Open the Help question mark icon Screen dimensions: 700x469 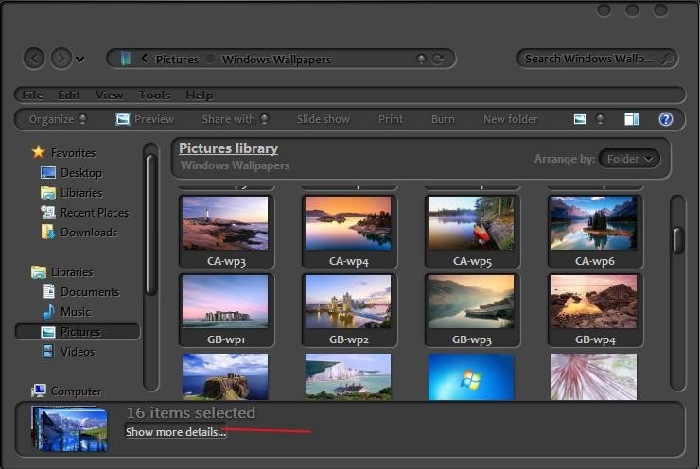pyautogui.click(x=666, y=119)
